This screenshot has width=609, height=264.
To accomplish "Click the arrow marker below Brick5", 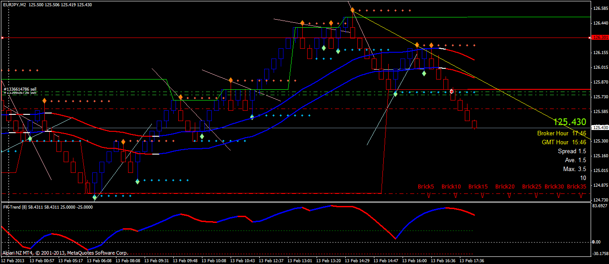I will [429, 195].
